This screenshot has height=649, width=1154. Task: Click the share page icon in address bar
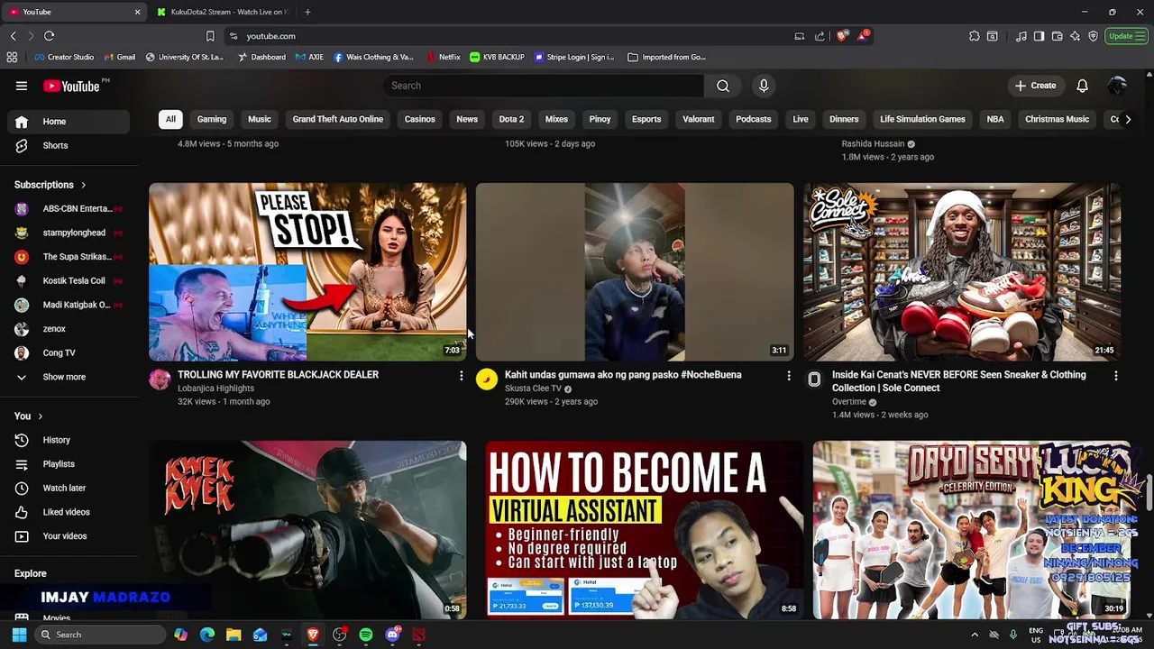(x=820, y=36)
